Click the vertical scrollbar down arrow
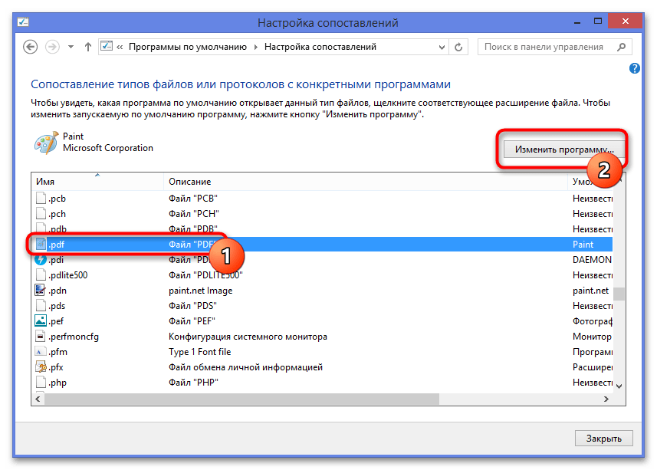Image resolution: width=657 pixels, height=470 pixels. pos(619,386)
